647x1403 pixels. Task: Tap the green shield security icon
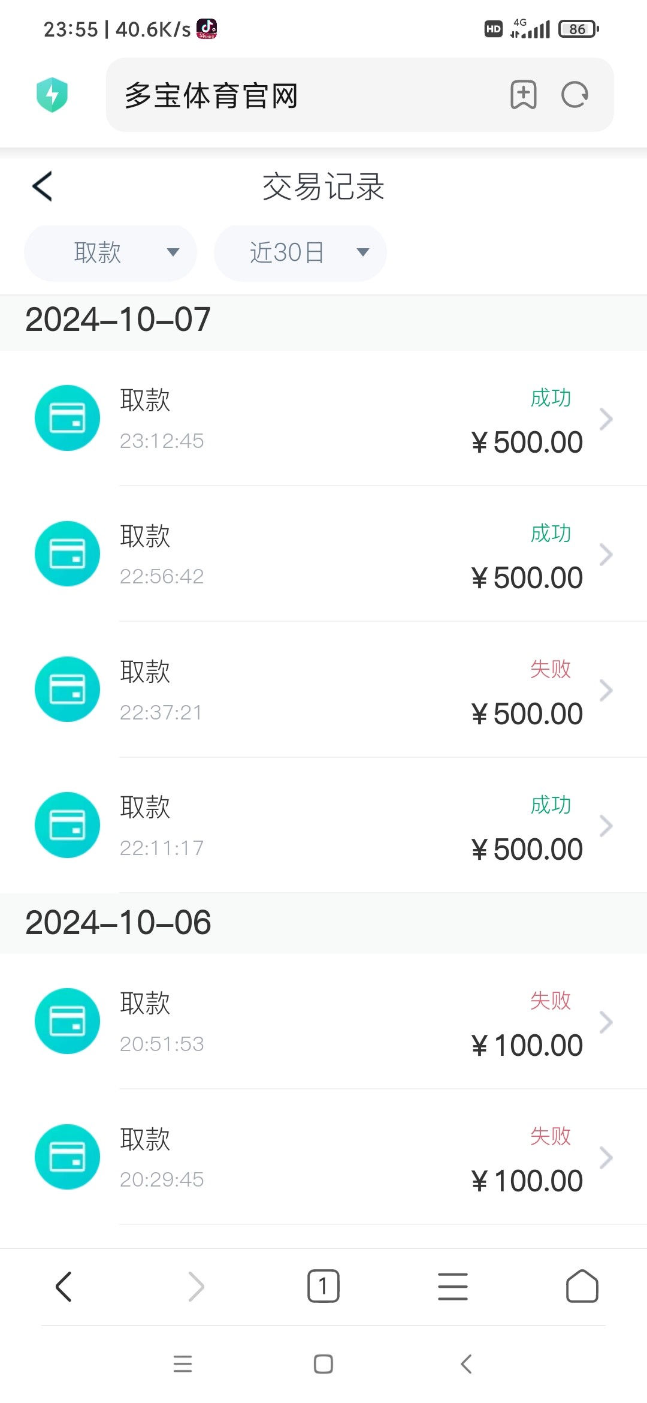click(52, 95)
